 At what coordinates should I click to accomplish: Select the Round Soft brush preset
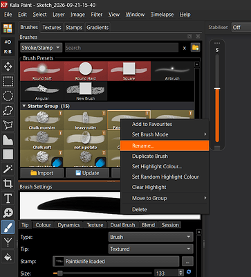[41, 71]
